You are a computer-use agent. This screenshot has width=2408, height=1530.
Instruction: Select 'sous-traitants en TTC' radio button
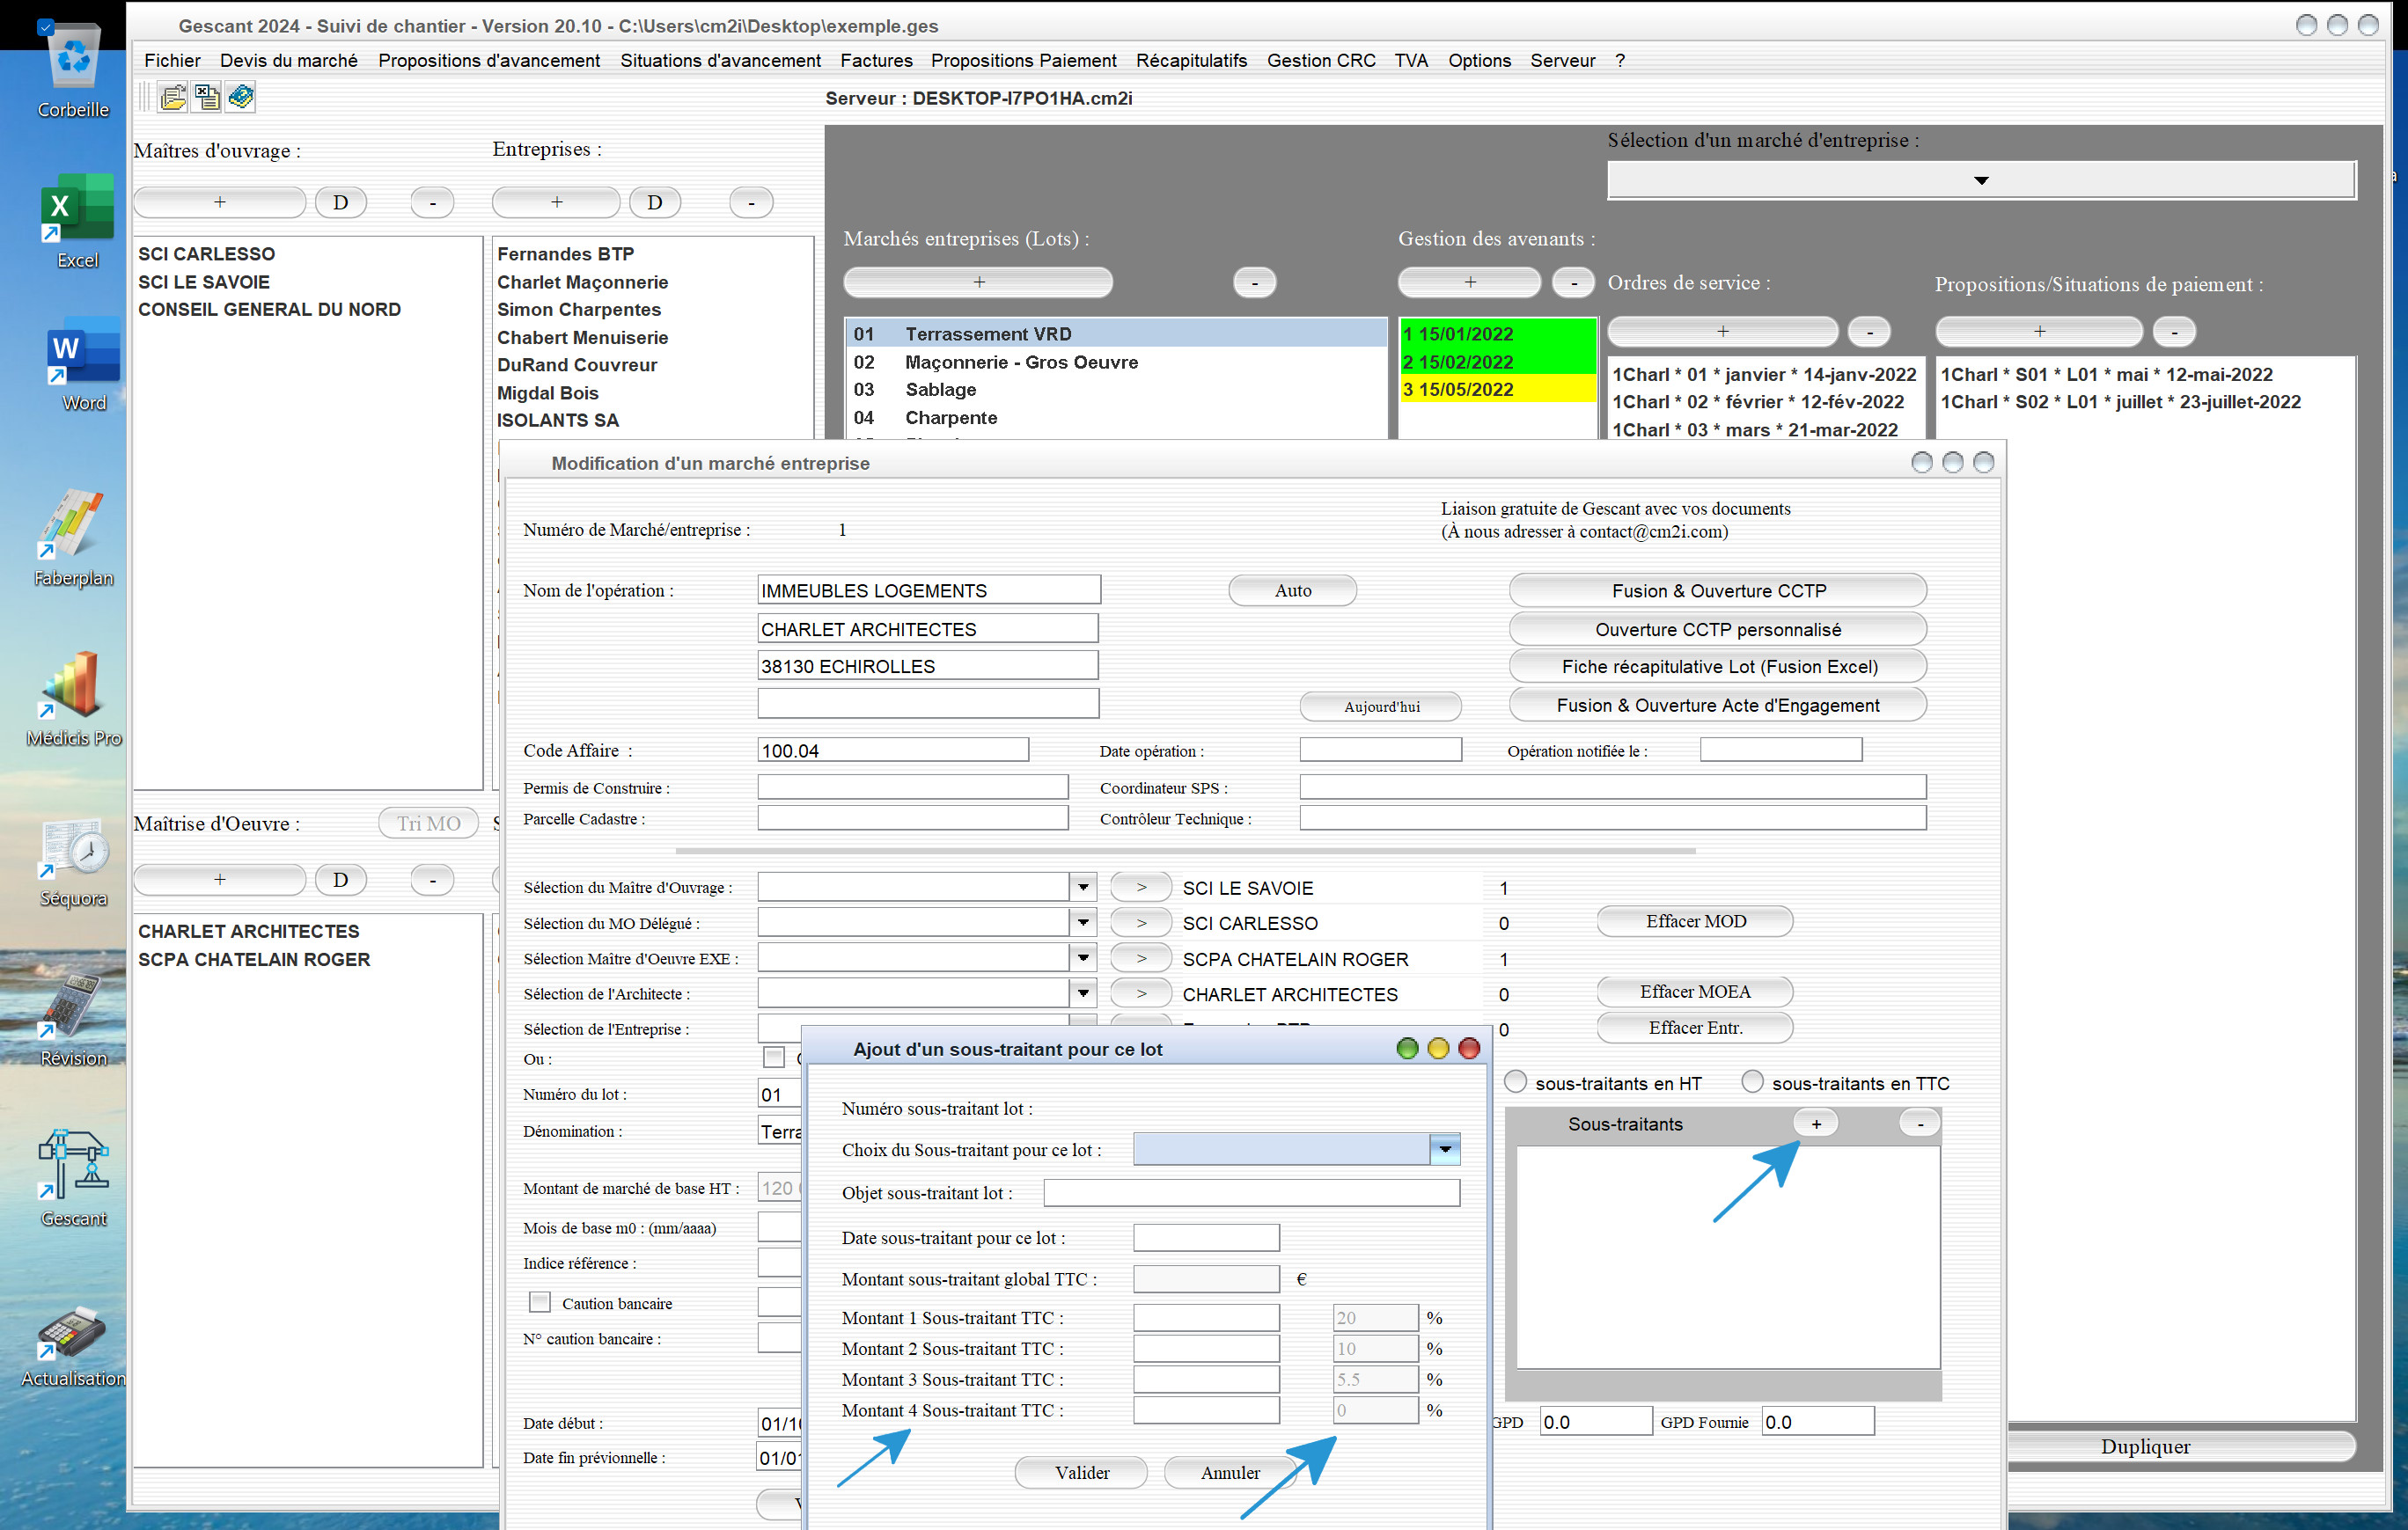[x=1752, y=1081]
